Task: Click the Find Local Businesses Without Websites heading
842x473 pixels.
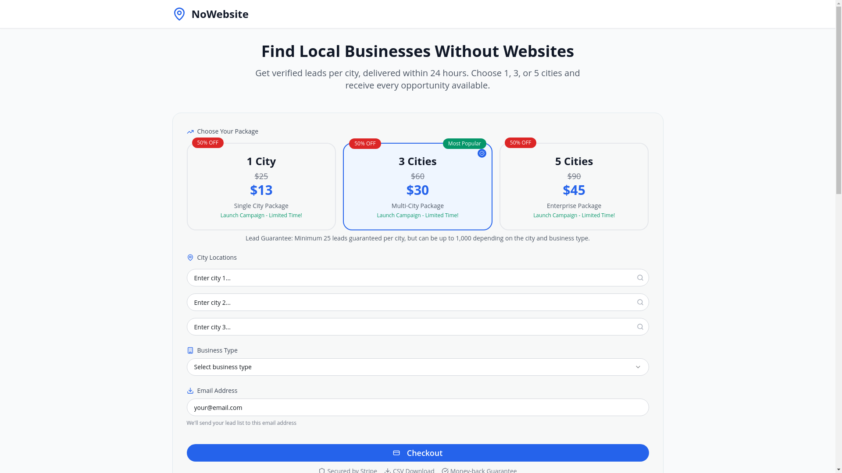Action: 417,51
